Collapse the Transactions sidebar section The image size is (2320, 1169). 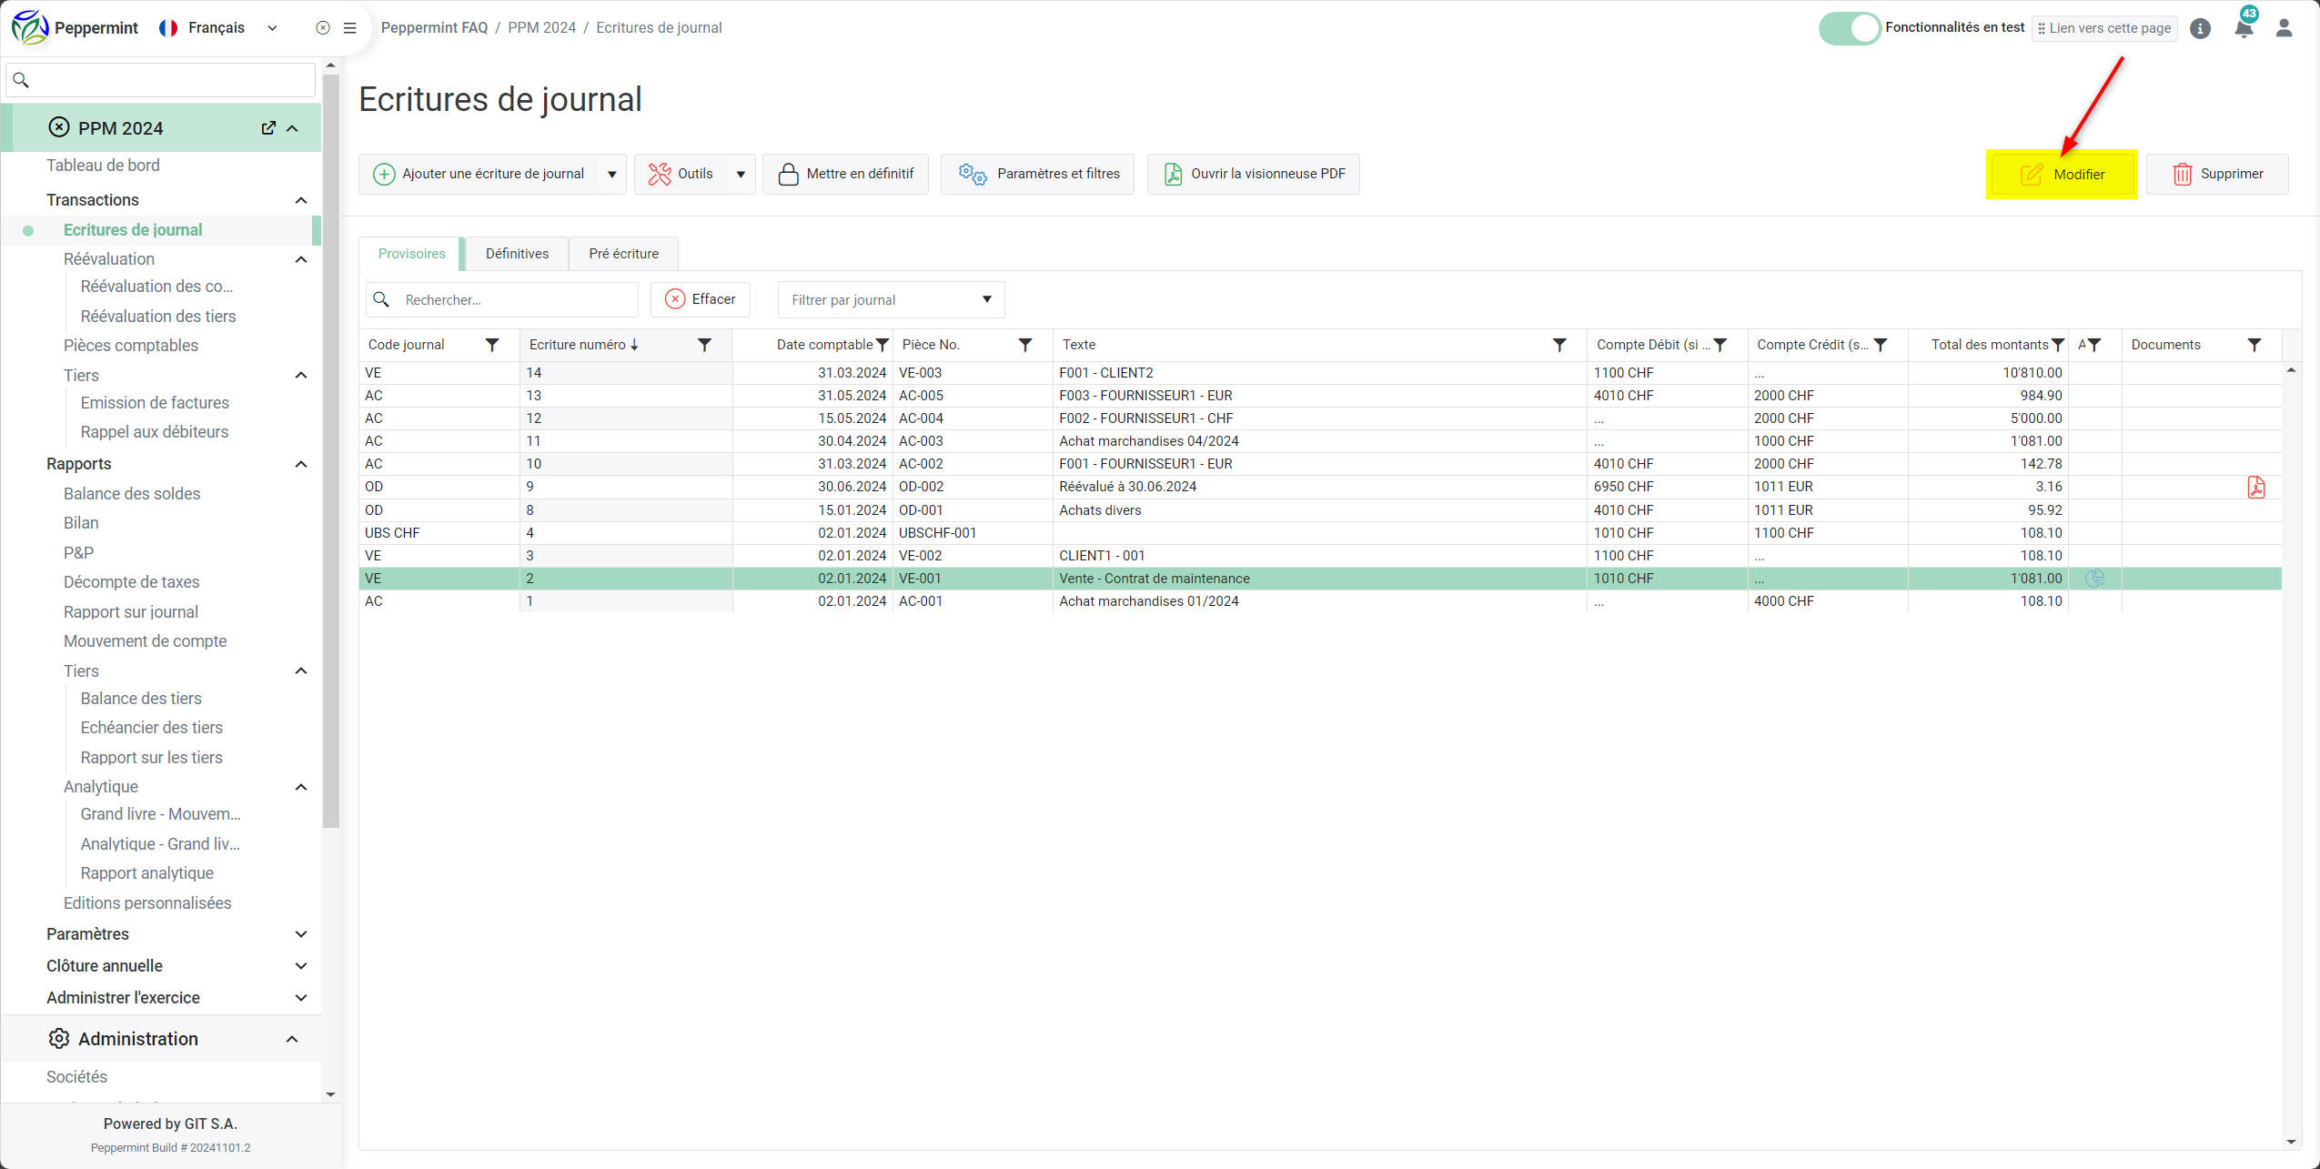coord(301,200)
